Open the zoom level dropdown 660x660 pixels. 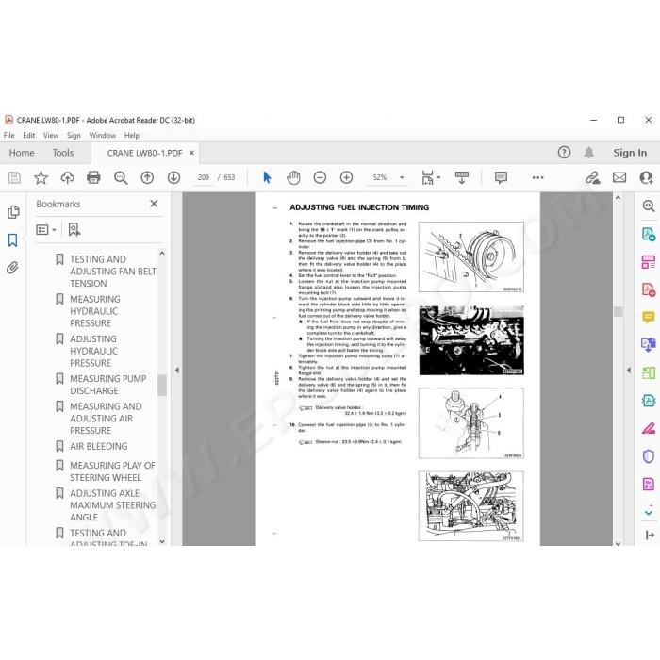pos(402,177)
